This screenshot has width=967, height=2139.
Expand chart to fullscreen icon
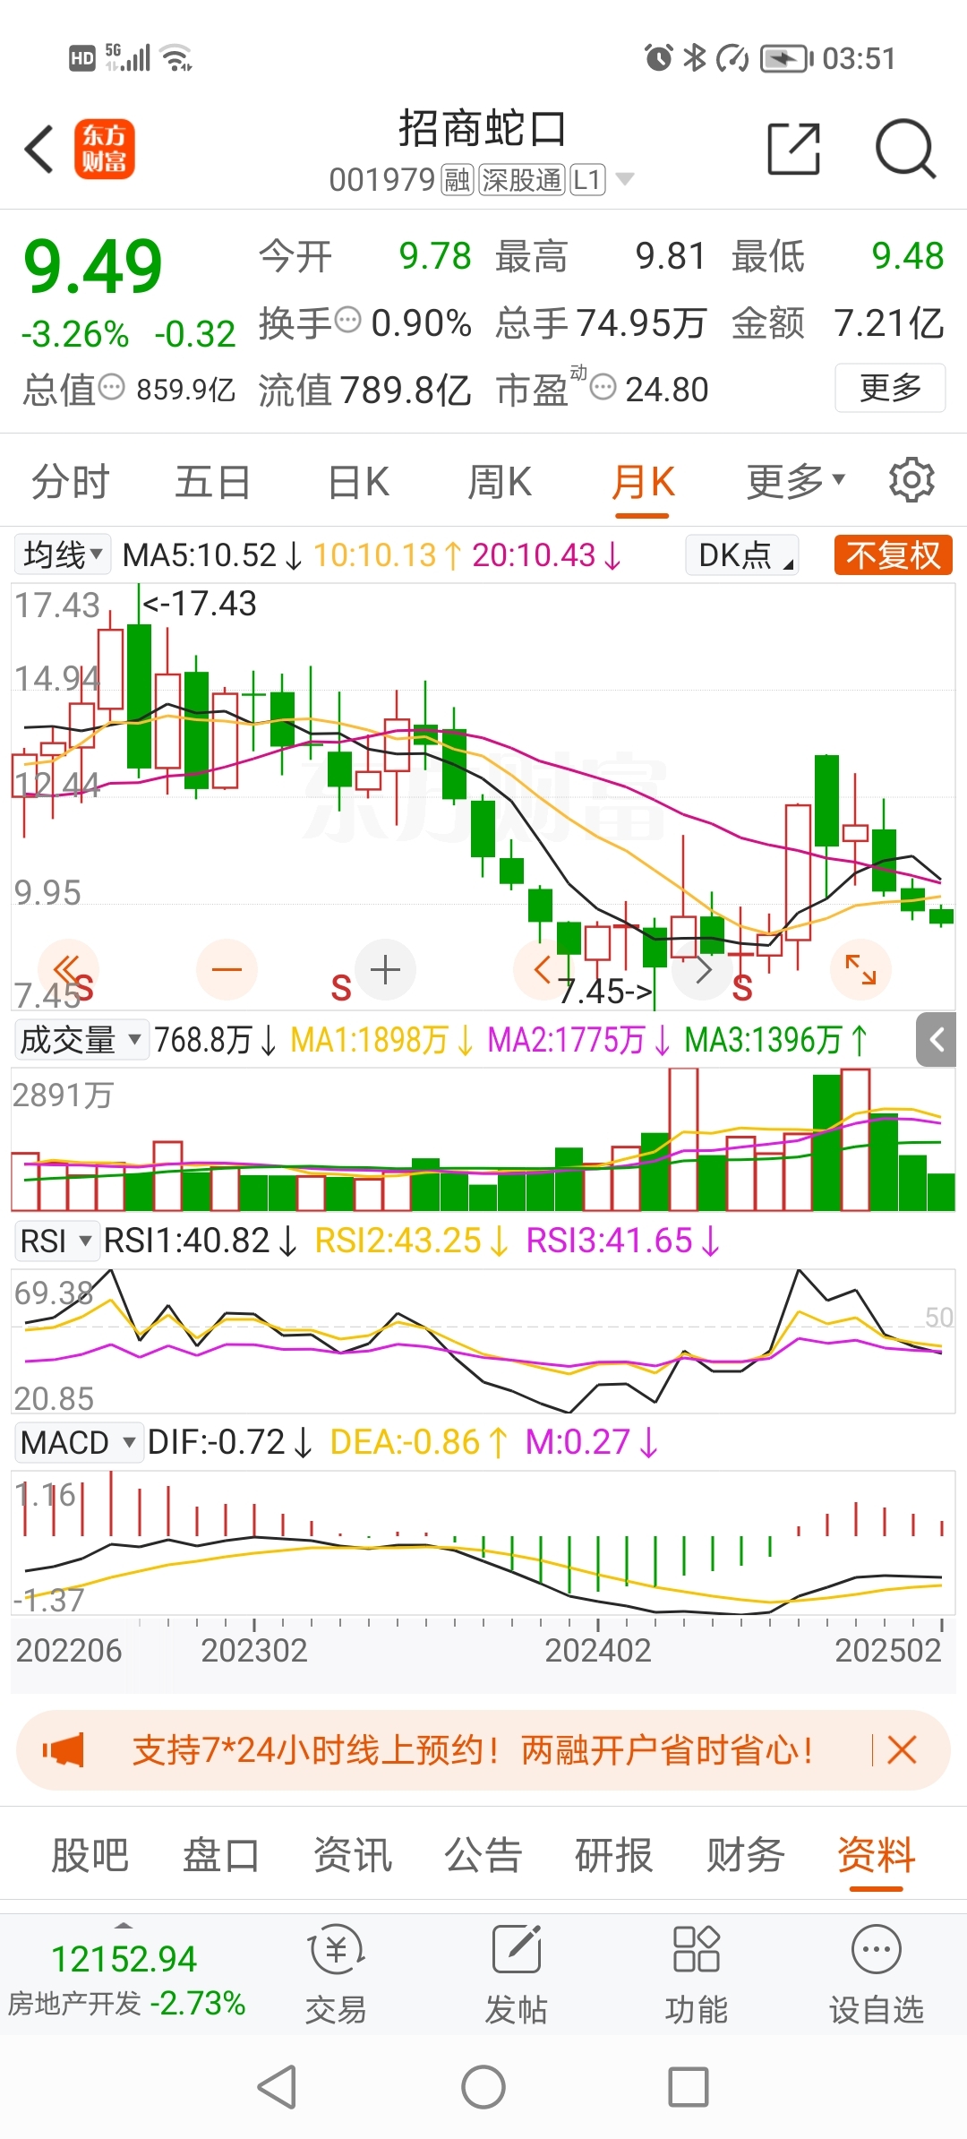point(860,969)
